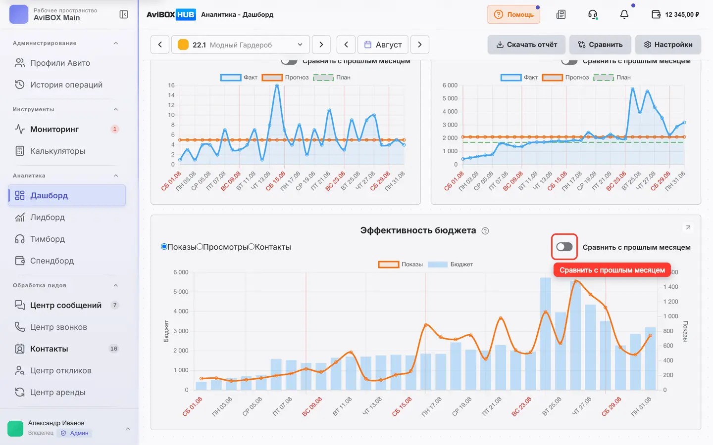Collapse the sidebar panel icon
This screenshot has width=713, height=445.
(x=124, y=14)
